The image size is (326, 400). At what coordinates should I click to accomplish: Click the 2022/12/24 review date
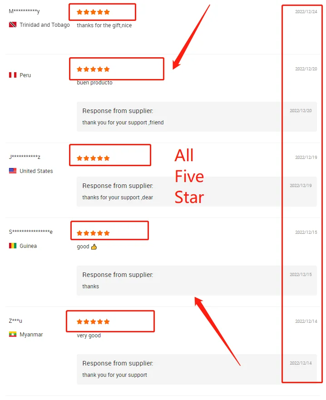click(x=306, y=11)
